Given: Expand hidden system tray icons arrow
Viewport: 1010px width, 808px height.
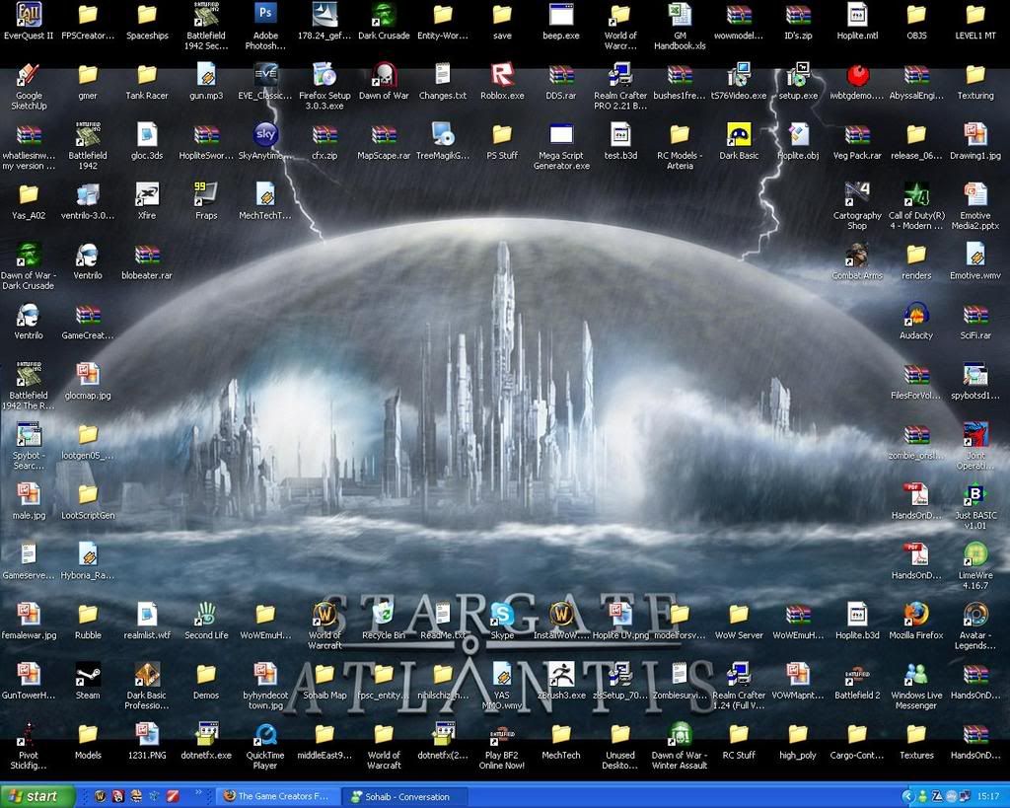Looking at the screenshot, I should tap(907, 797).
